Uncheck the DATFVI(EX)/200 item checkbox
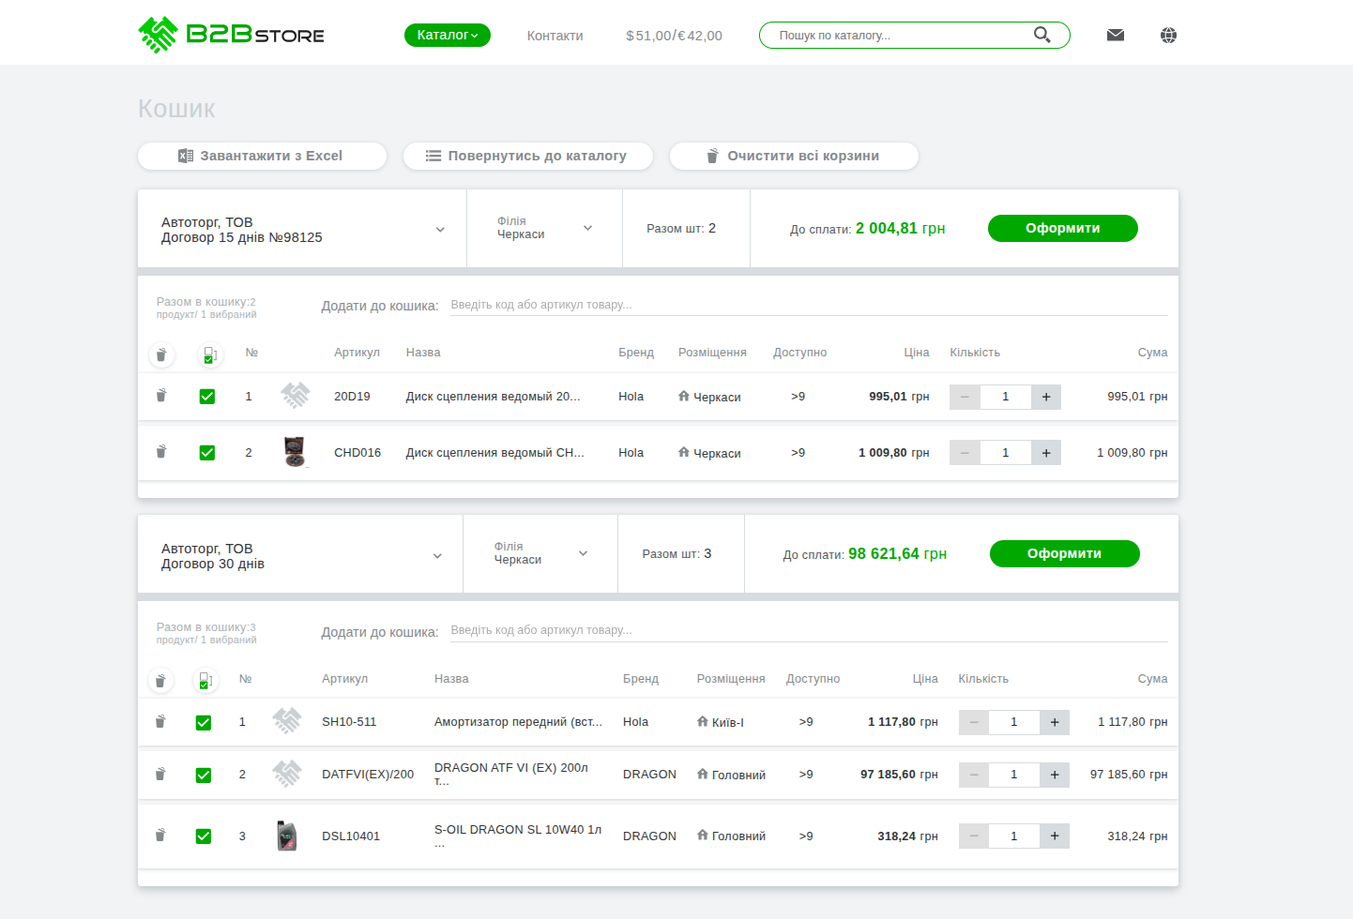The height and width of the screenshot is (919, 1353). [204, 776]
